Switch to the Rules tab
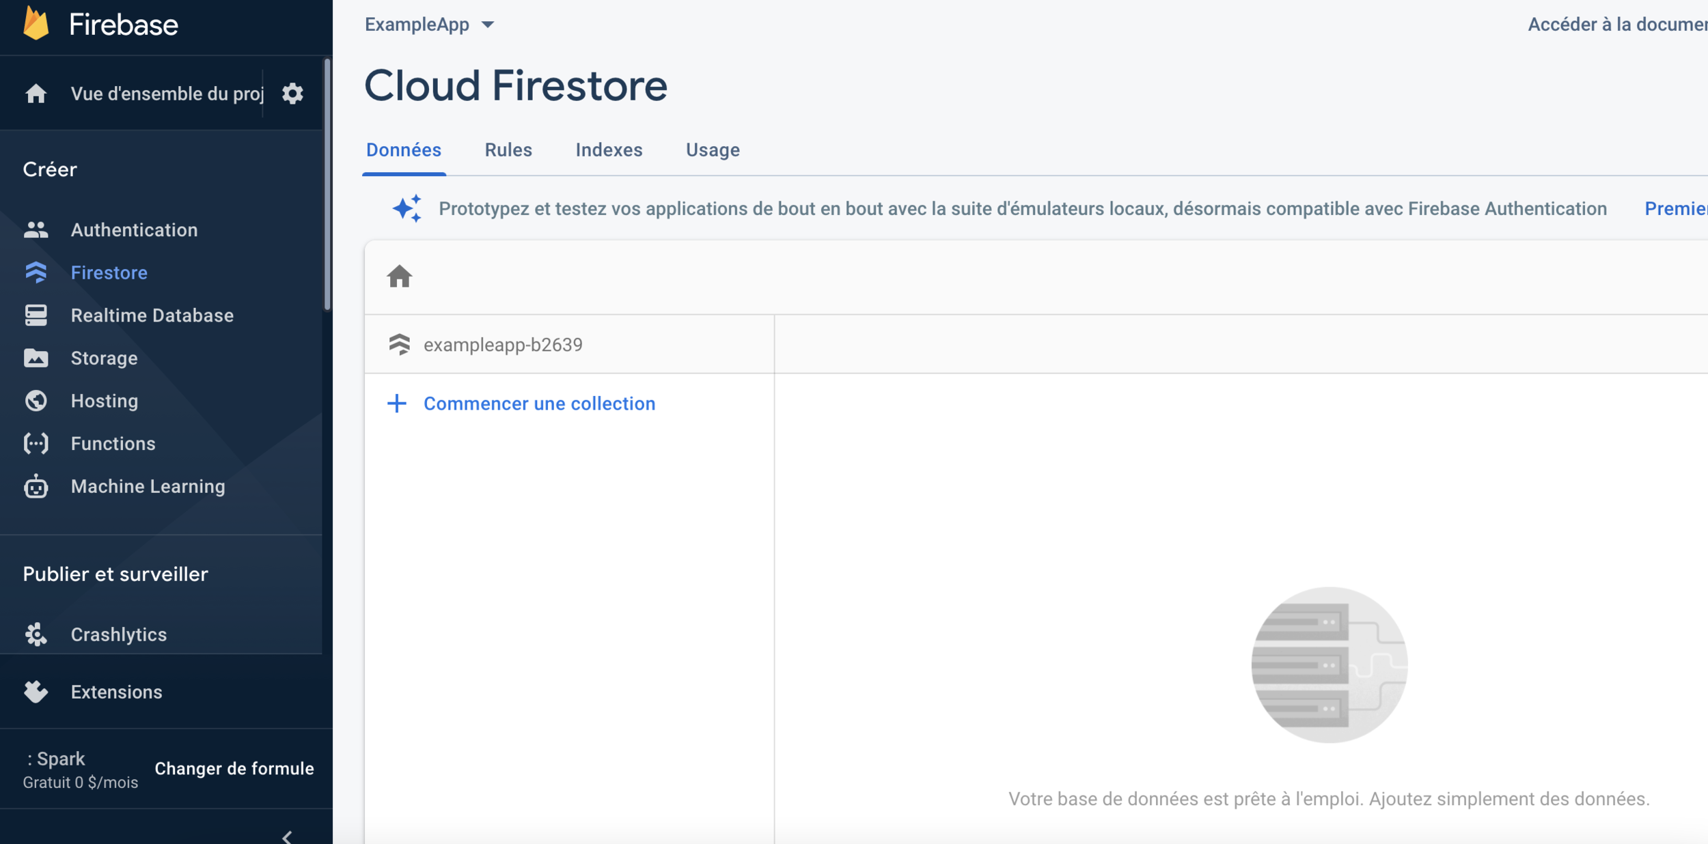1708x844 pixels. (x=508, y=150)
